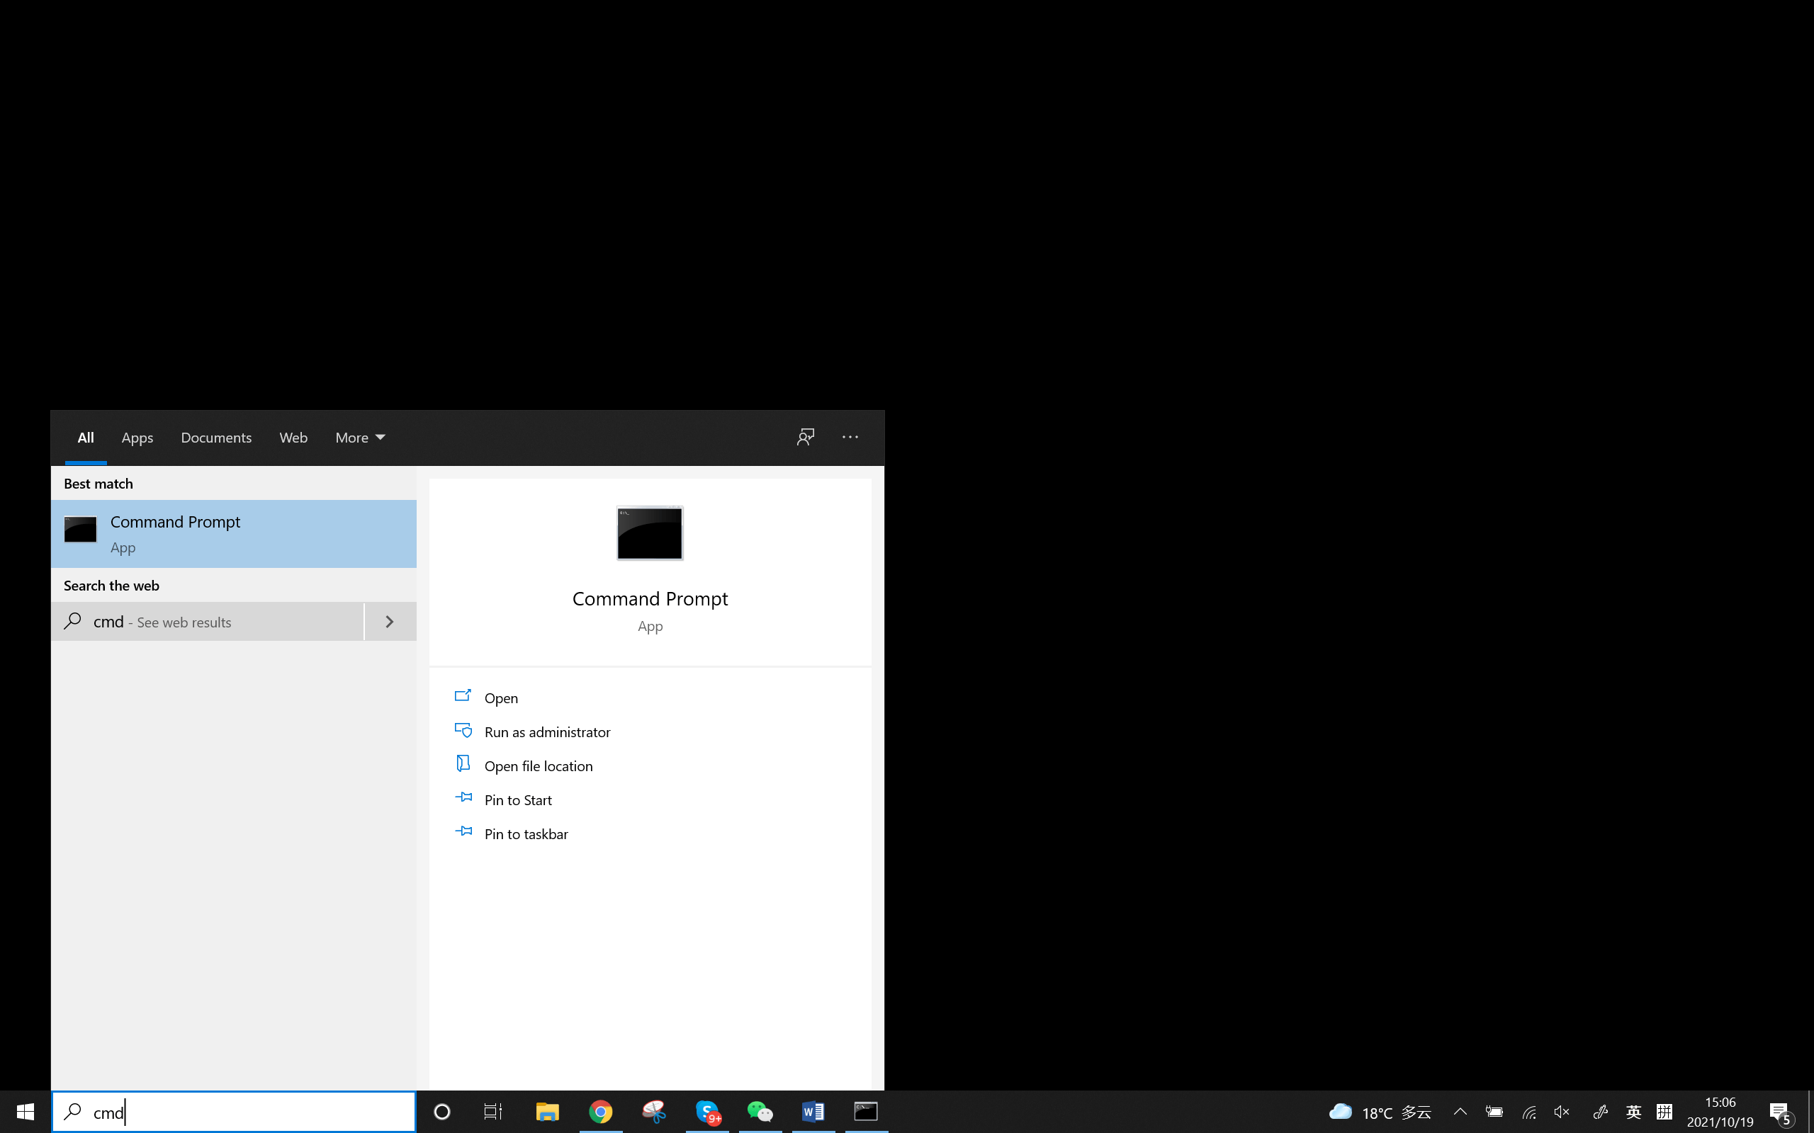Open the Command Prompt file location
Screen dimensions: 1814x1133
(x=539, y=765)
